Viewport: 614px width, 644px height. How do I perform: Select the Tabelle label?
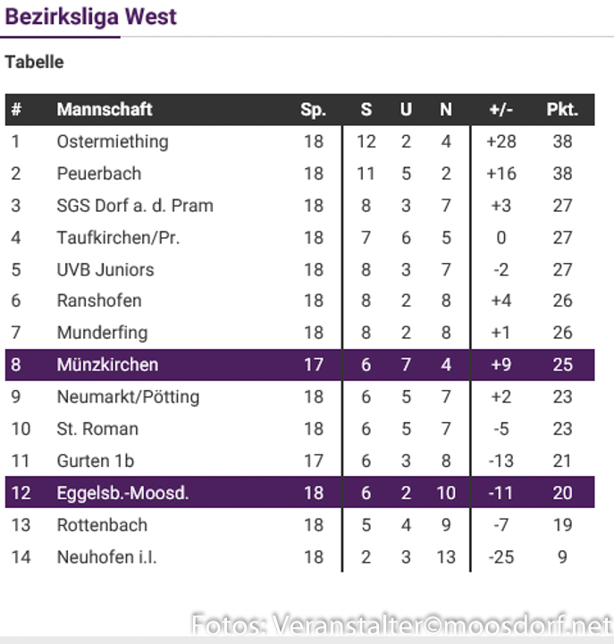[x=34, y=63]
